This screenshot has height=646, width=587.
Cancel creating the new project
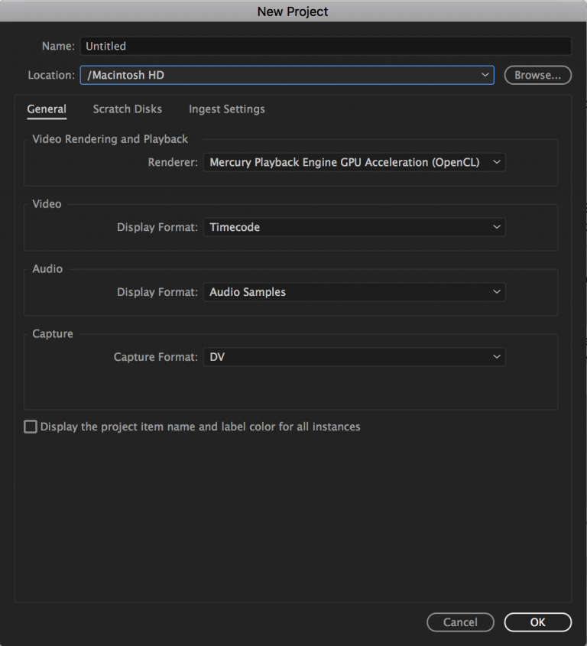(460, 622)
